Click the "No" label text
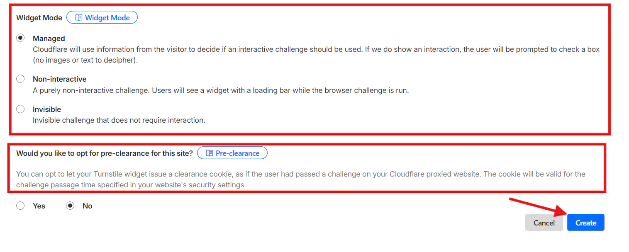The width and height of the screenshot is (629, 252). click(x=88, y=206)
